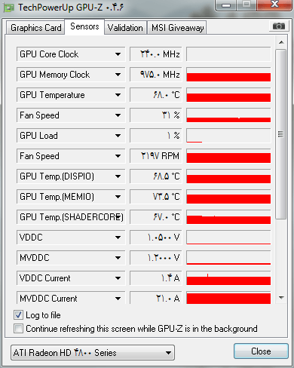Click the vertical scrollbar thumb
The height and width of the screenshot is (368, 294).
(x=281, y=134)
